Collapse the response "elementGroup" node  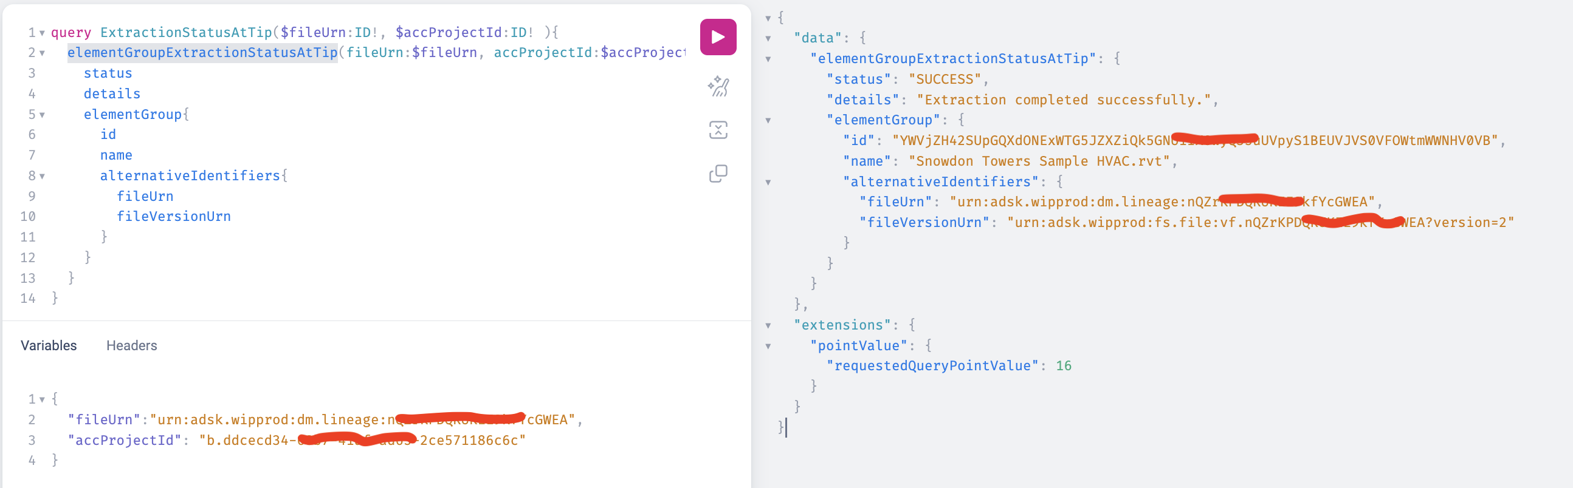[768, 121]
